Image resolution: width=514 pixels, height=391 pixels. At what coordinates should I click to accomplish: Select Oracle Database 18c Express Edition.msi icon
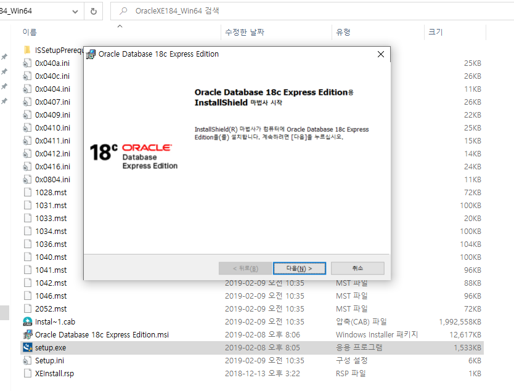pyautogui.click(x=28, y=335)
